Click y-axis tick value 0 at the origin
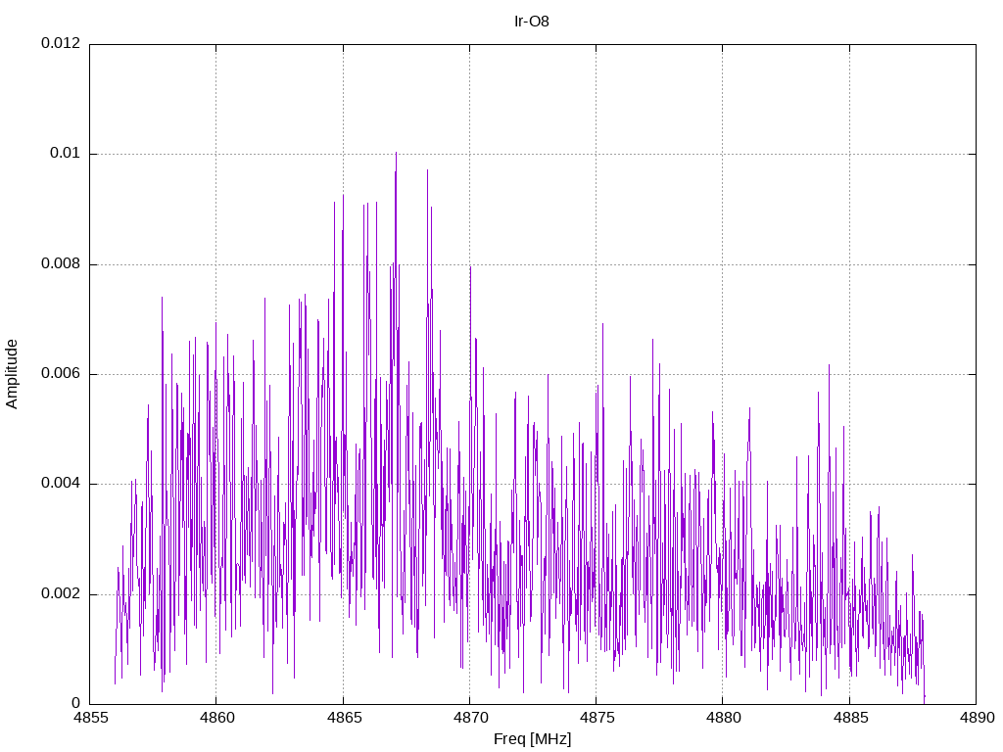The height and width of the screenshot is (752, 1003). point(76,703)
